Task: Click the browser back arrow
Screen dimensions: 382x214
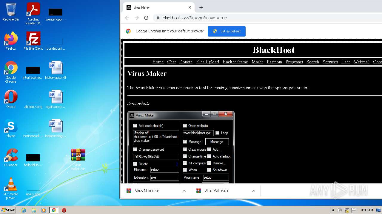Action: point(127,18)
